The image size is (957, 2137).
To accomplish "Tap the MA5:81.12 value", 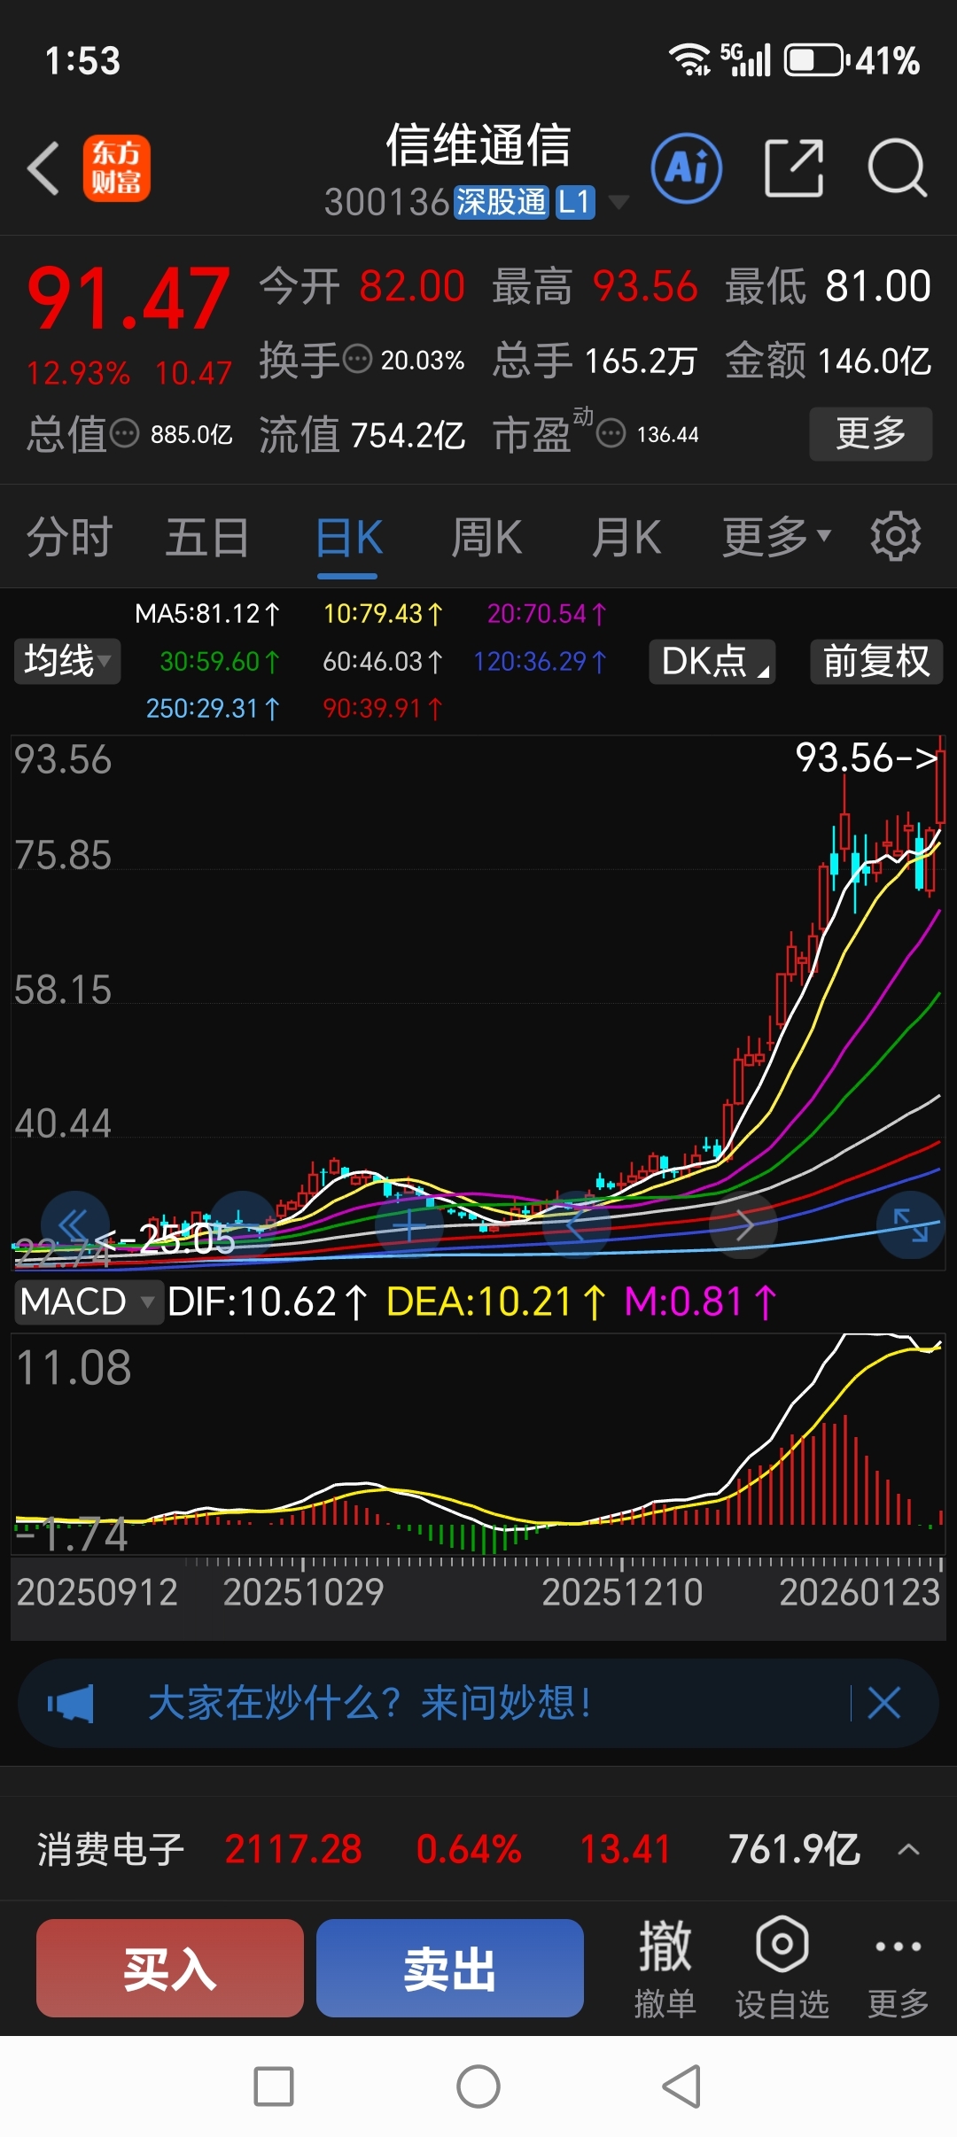I will (207, 613).
